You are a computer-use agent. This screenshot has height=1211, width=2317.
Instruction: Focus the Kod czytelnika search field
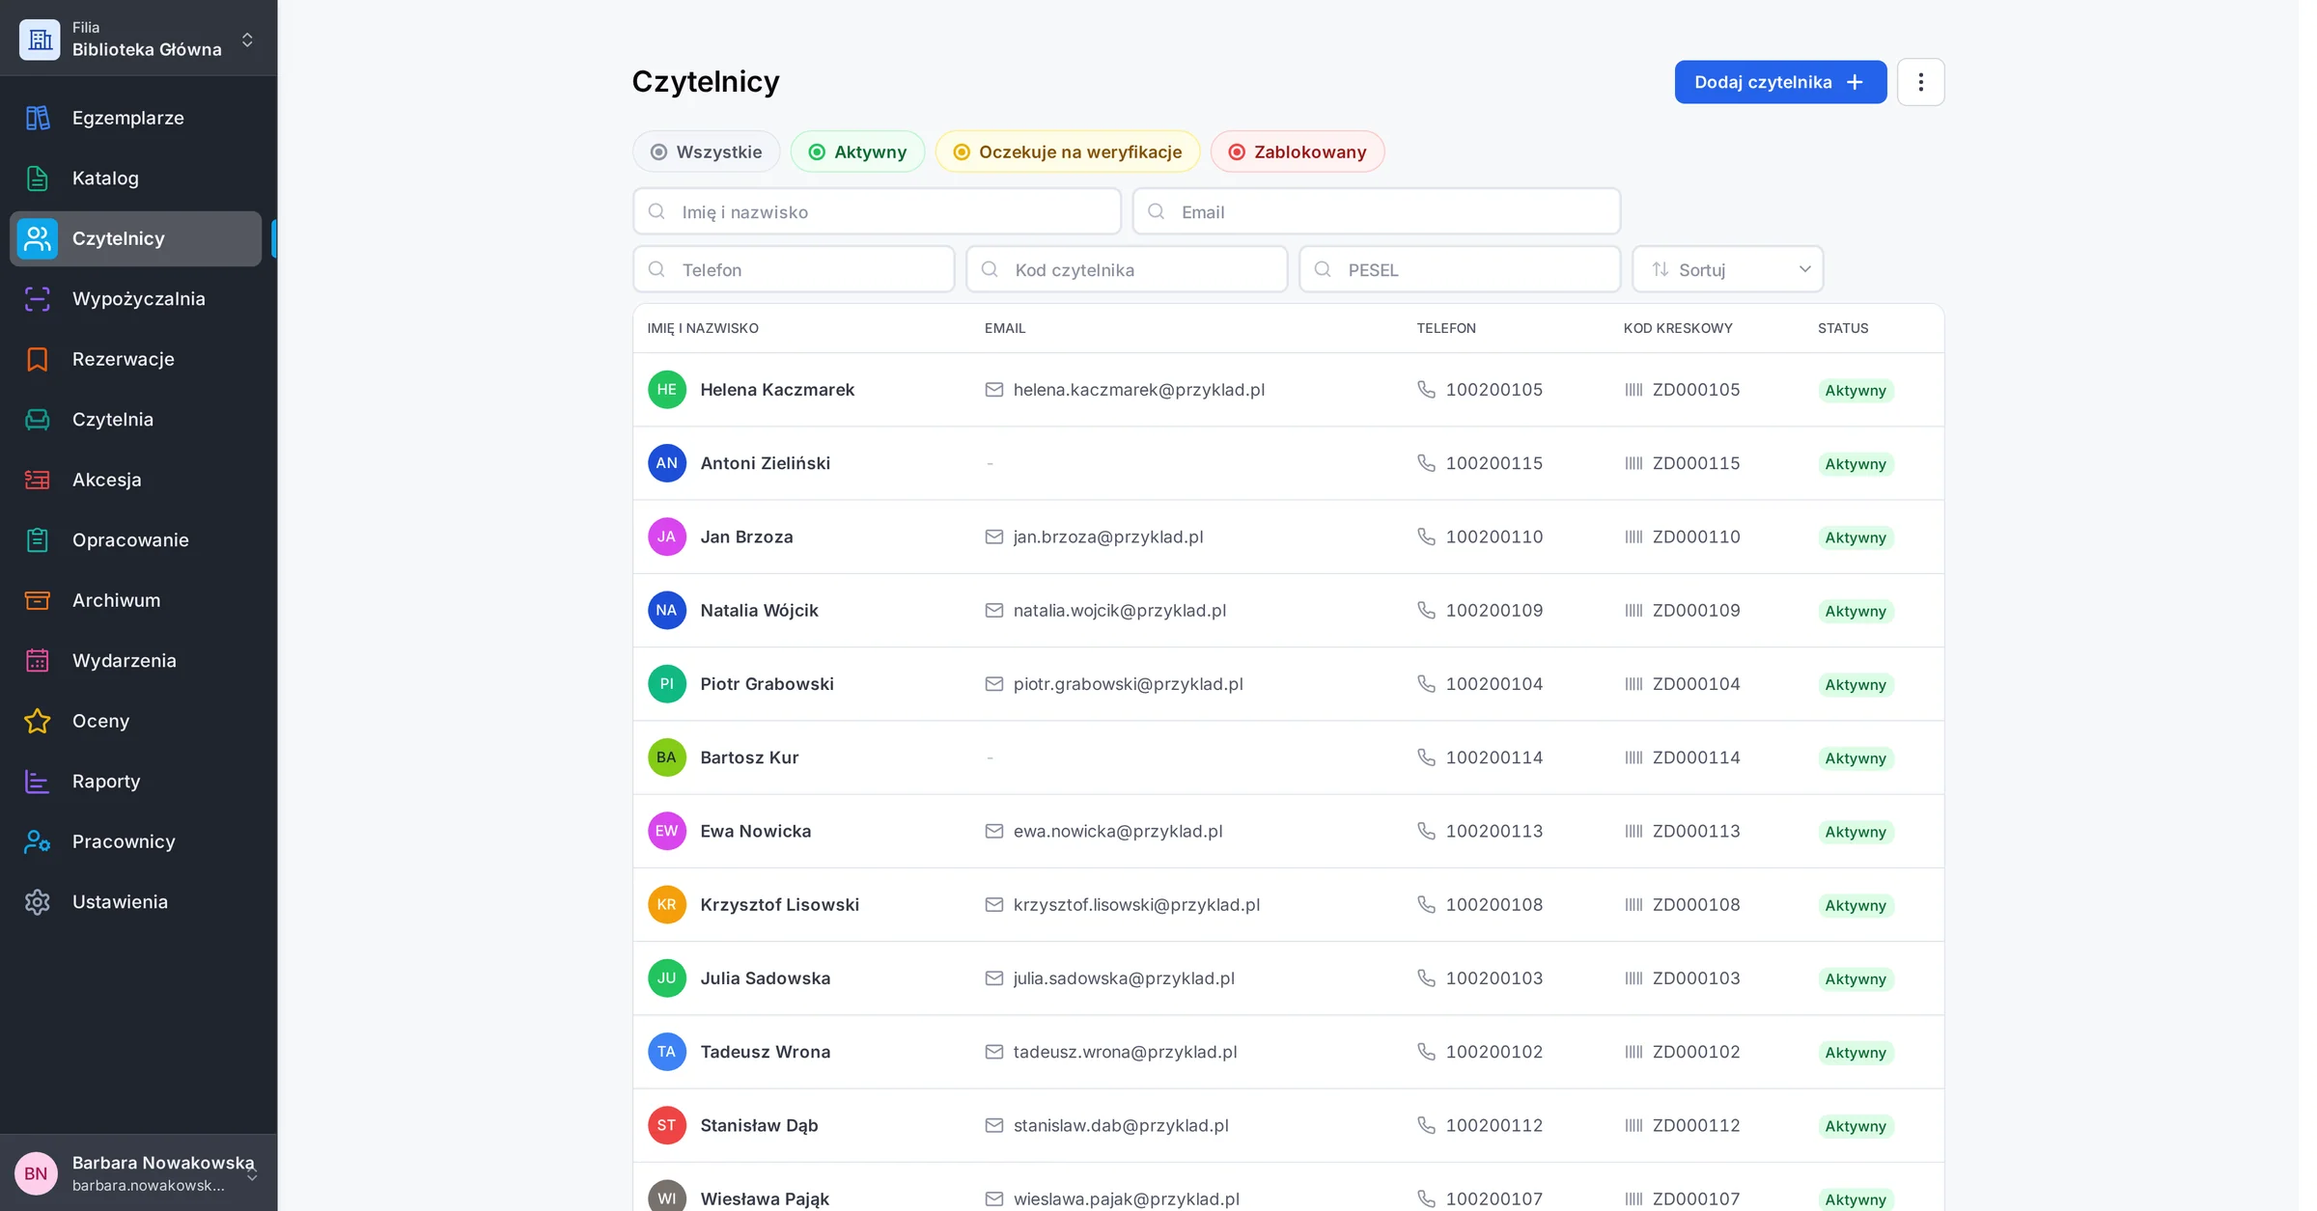coord(1127,269)
